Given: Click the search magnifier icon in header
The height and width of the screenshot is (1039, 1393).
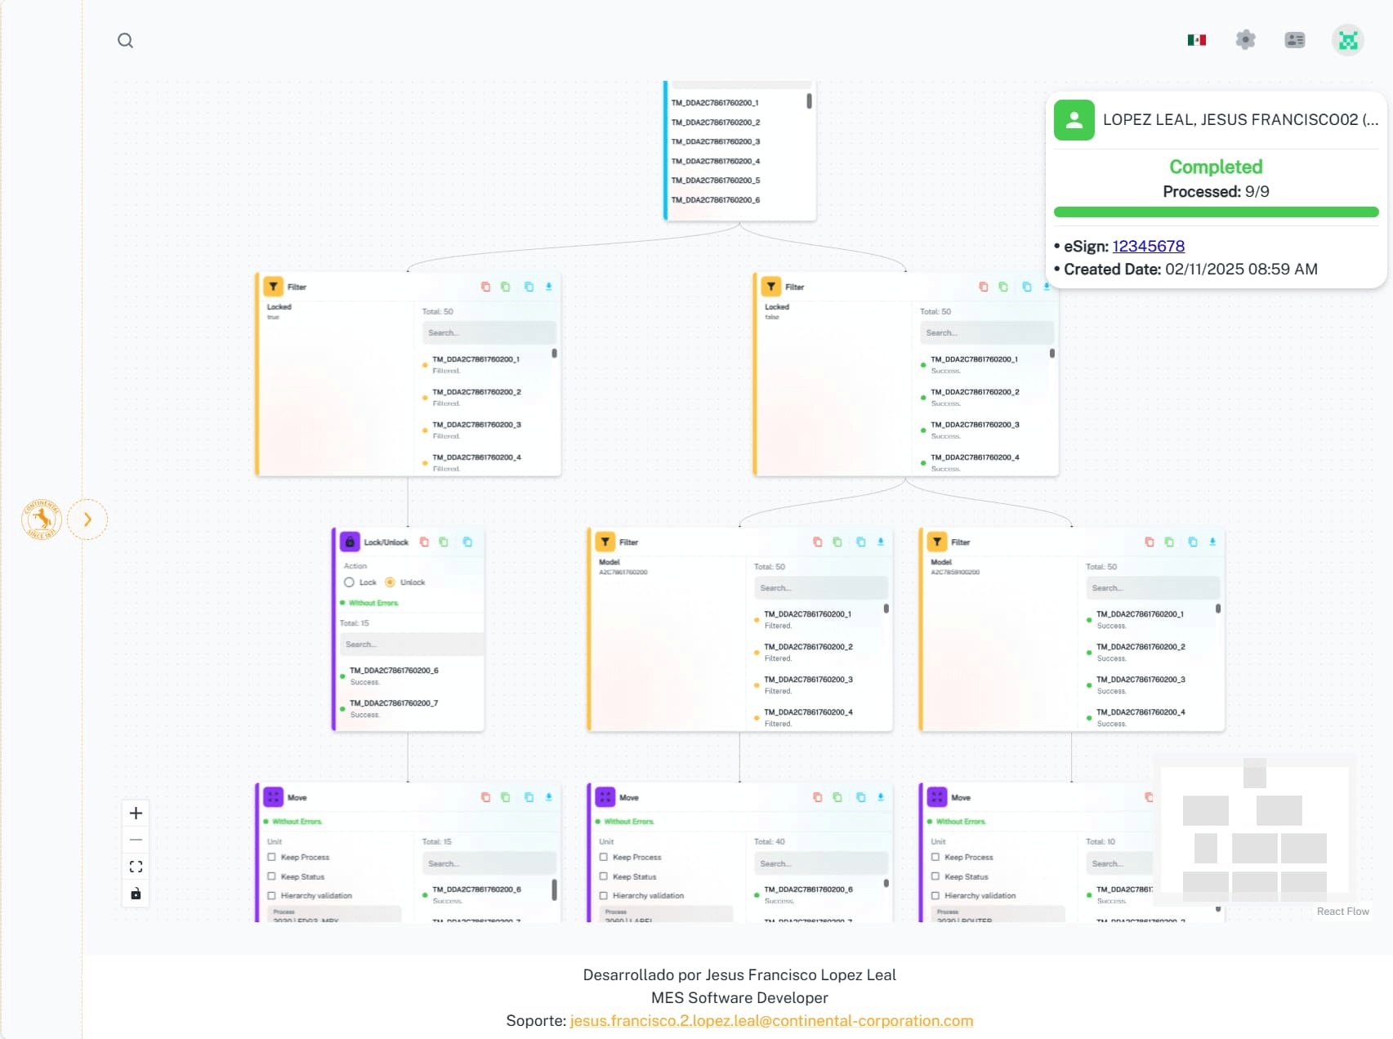Looking at the screenshot, I should 125,41.
